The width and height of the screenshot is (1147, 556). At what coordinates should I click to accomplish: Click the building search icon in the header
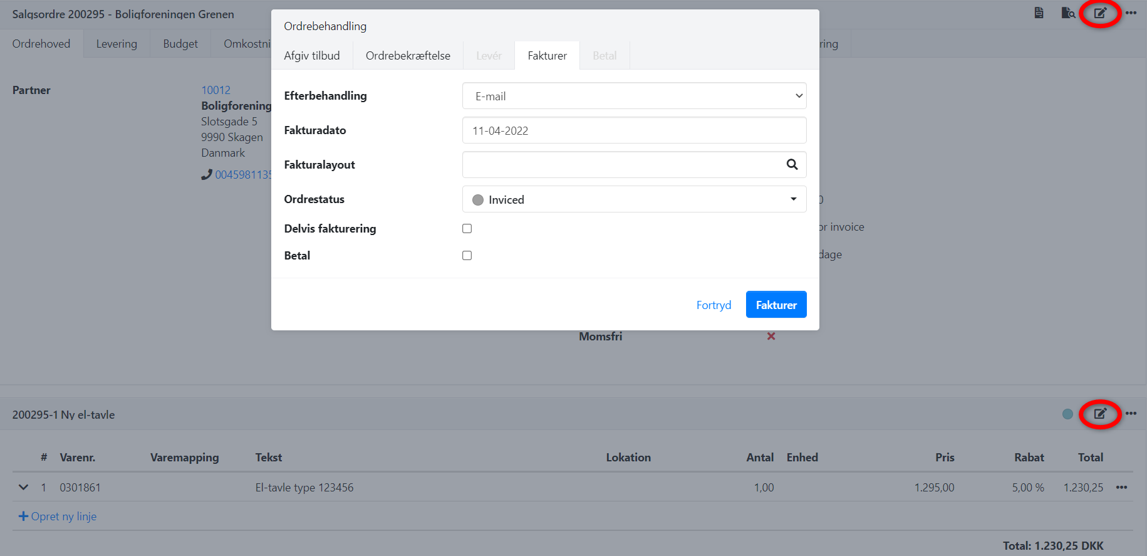click(x=1068, y=13)
